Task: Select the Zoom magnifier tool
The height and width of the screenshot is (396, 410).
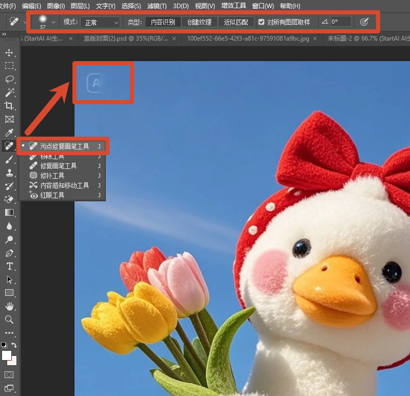Action: pos(9,319)
